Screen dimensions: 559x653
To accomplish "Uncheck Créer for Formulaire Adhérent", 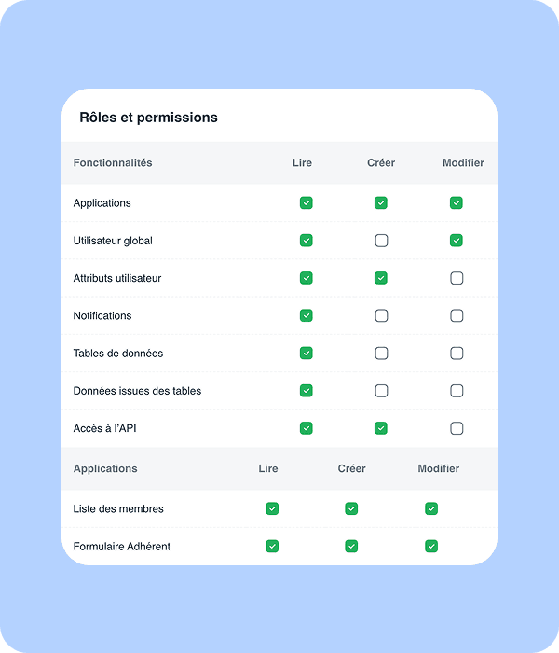I will coord(351,546).
